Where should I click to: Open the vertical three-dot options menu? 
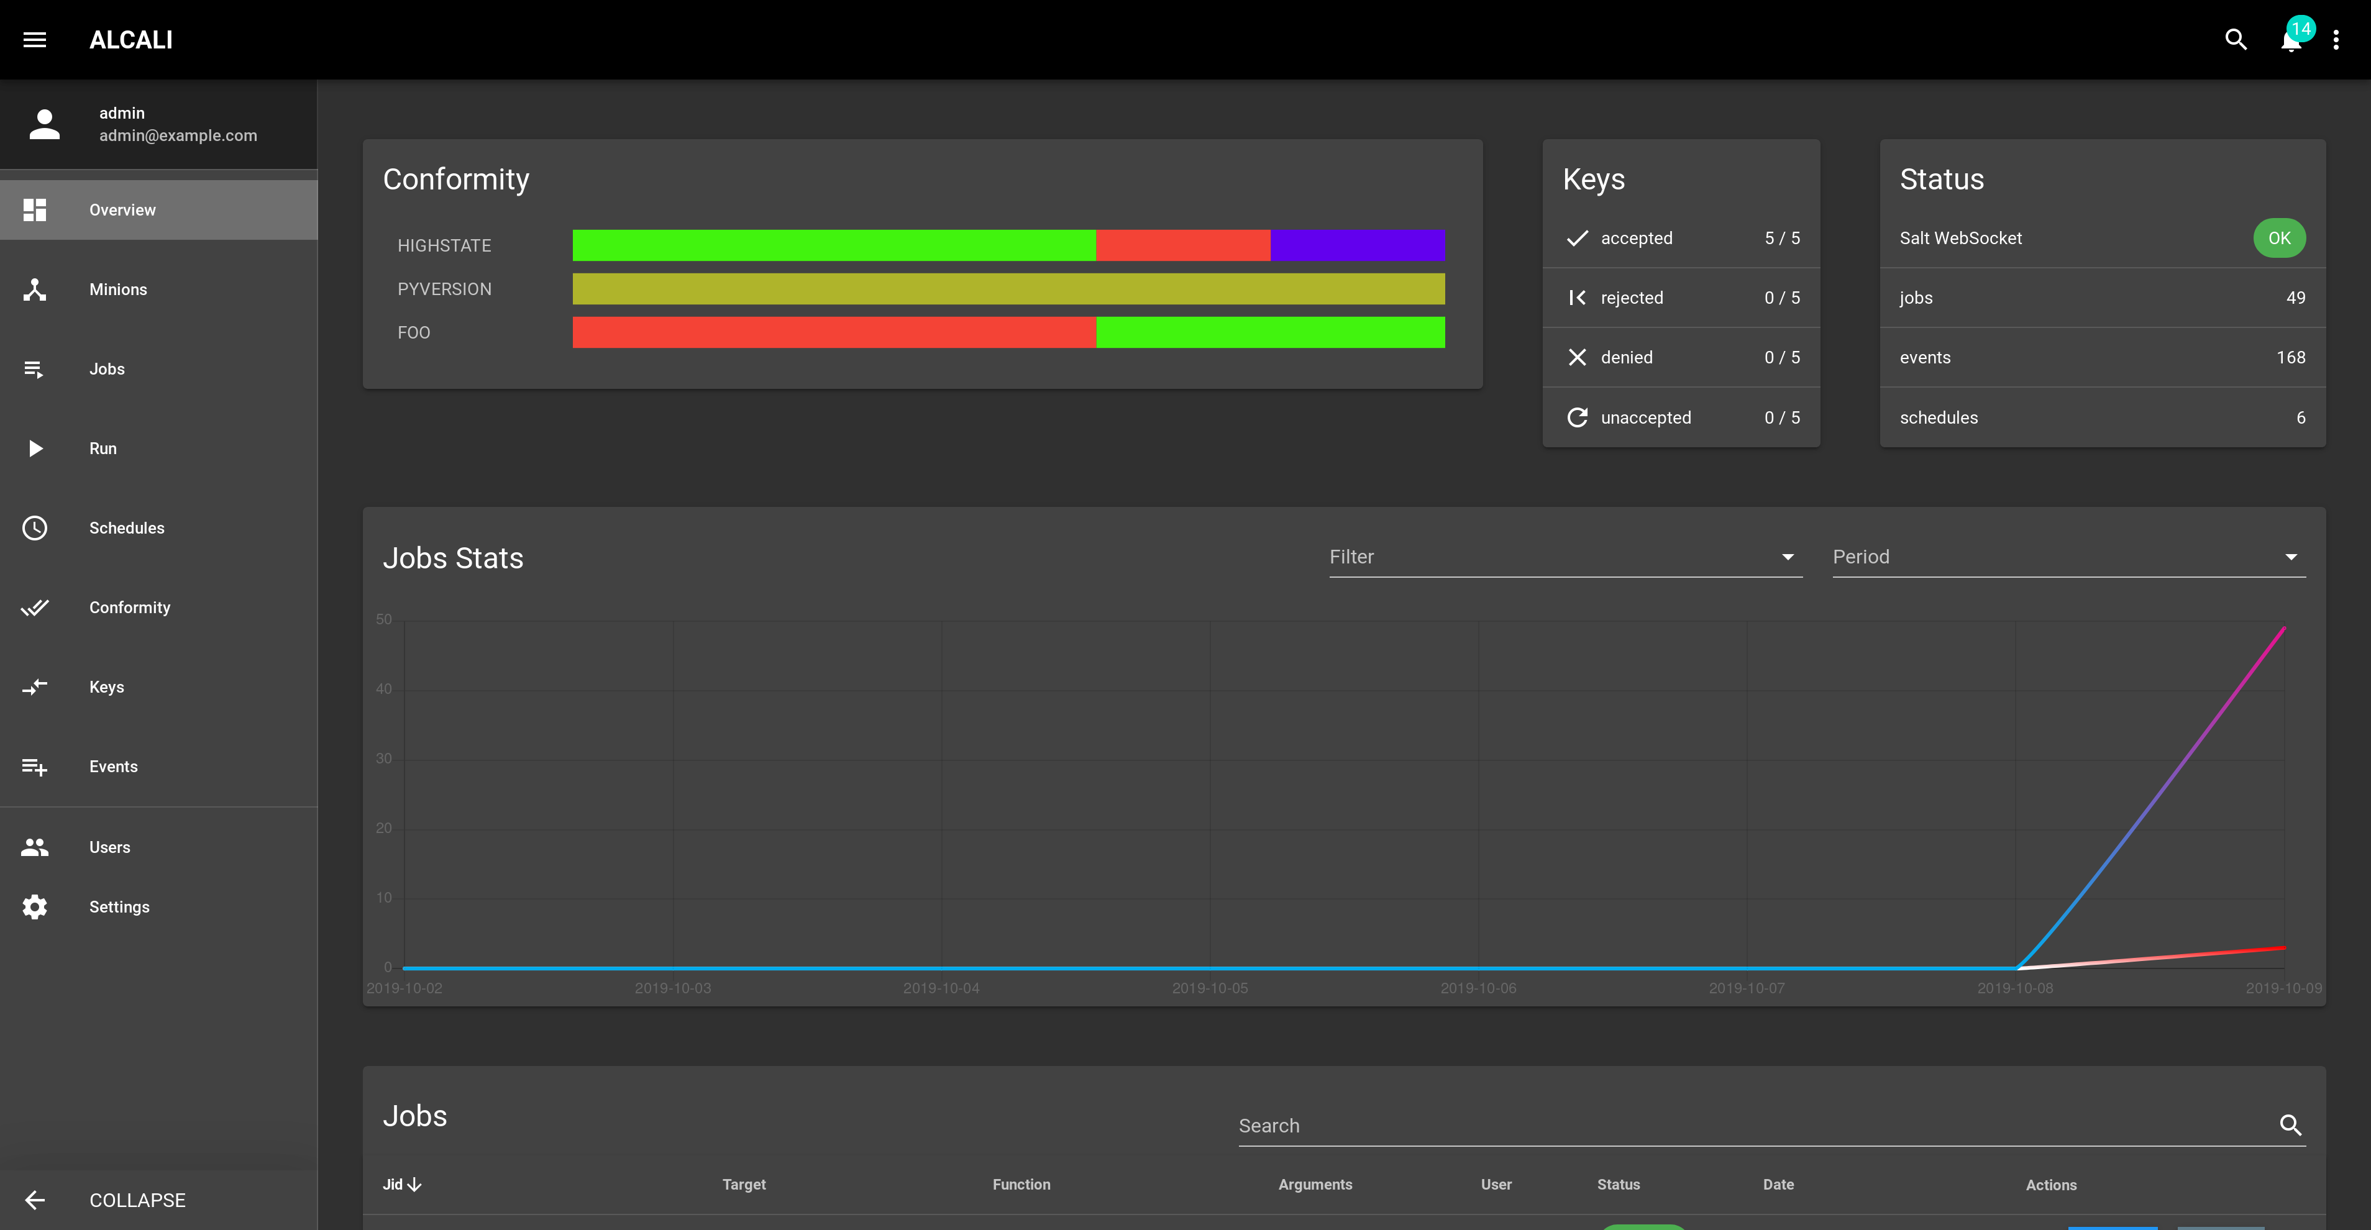click(2336, 40)
